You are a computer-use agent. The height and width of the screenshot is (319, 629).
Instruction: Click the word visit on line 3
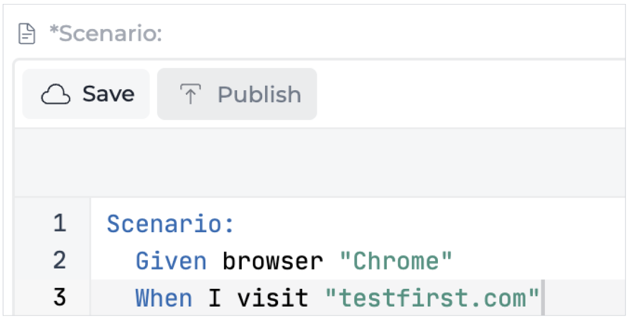coord(273,298)
